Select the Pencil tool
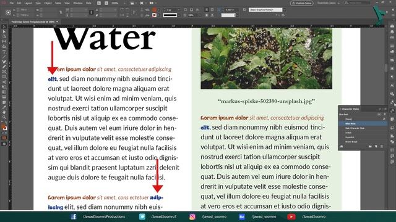 [x=4, y=67]
